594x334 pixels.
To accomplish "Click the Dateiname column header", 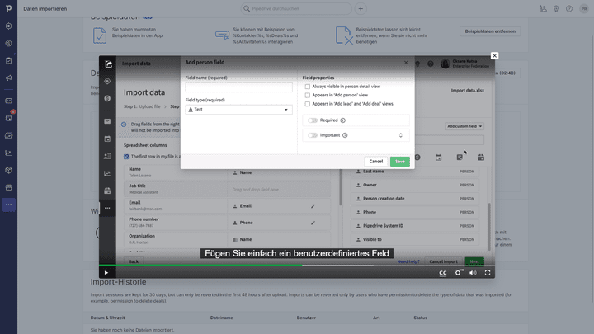I will coord(222,318).
